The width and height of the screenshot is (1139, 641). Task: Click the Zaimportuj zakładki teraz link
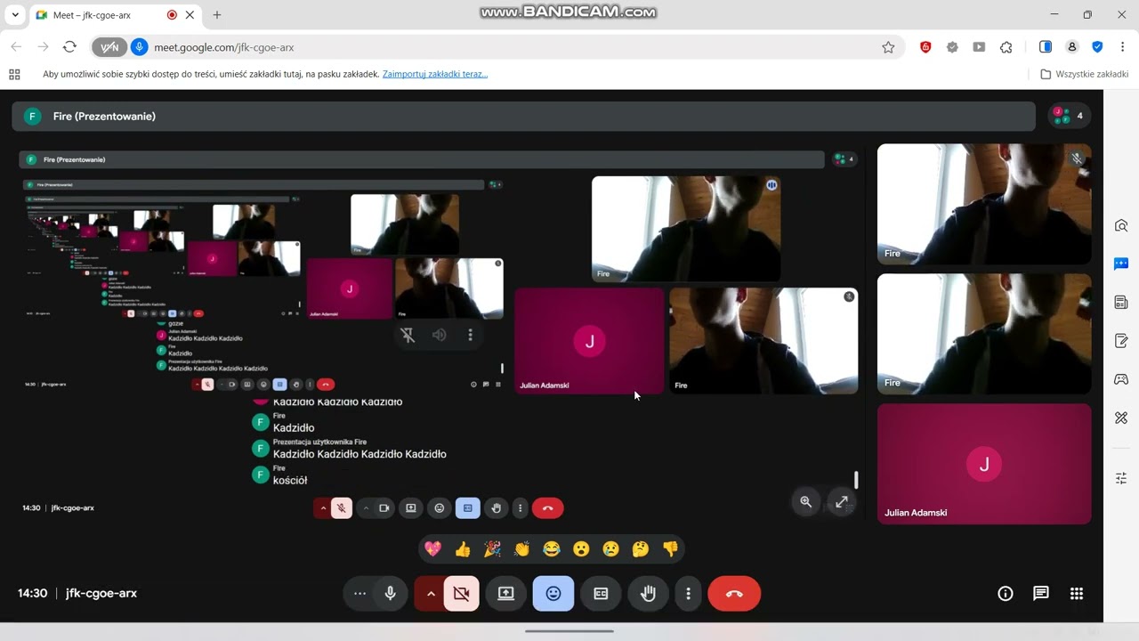435,74
